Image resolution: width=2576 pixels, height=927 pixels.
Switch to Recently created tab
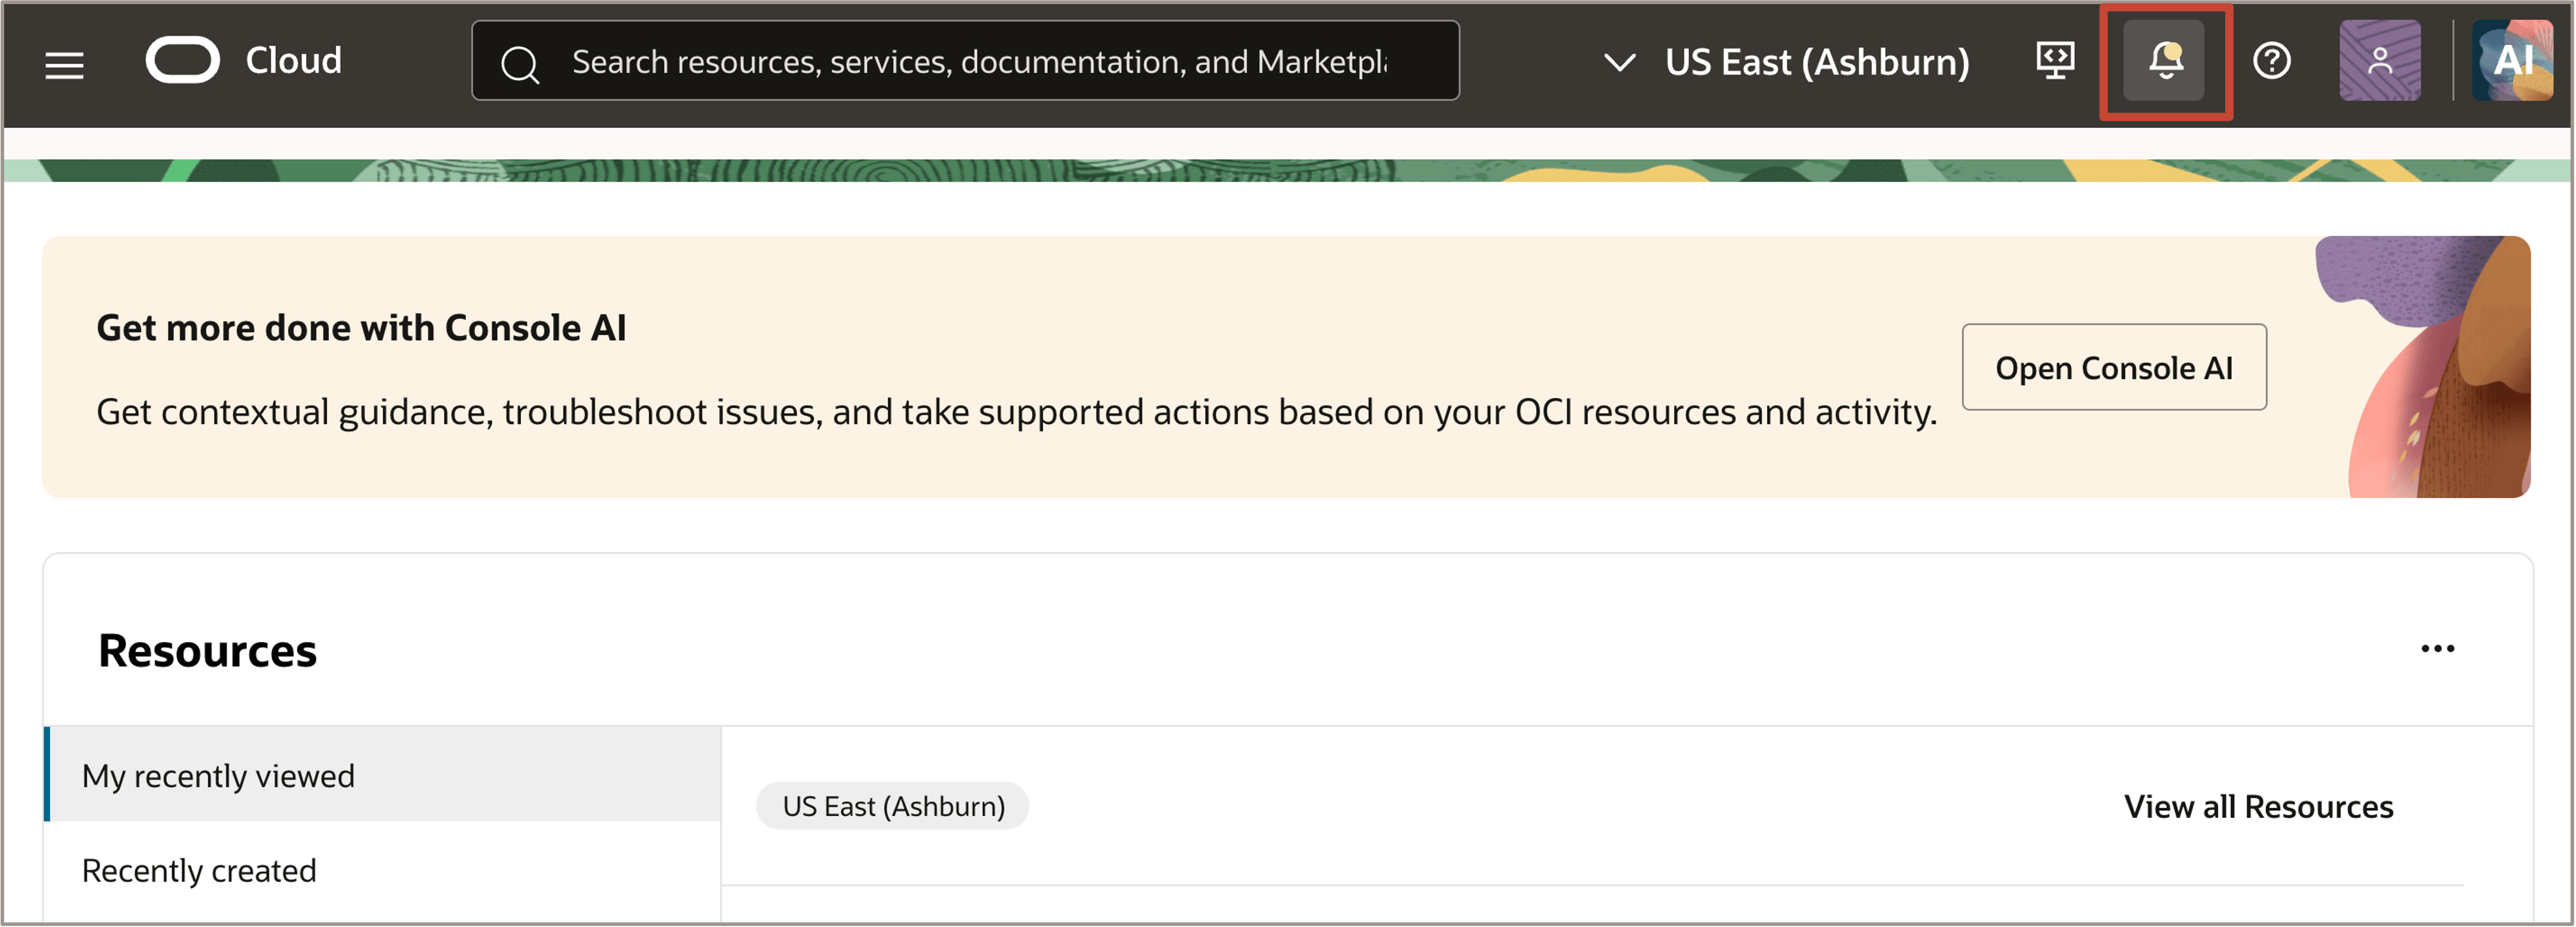(x=383, y=870)
